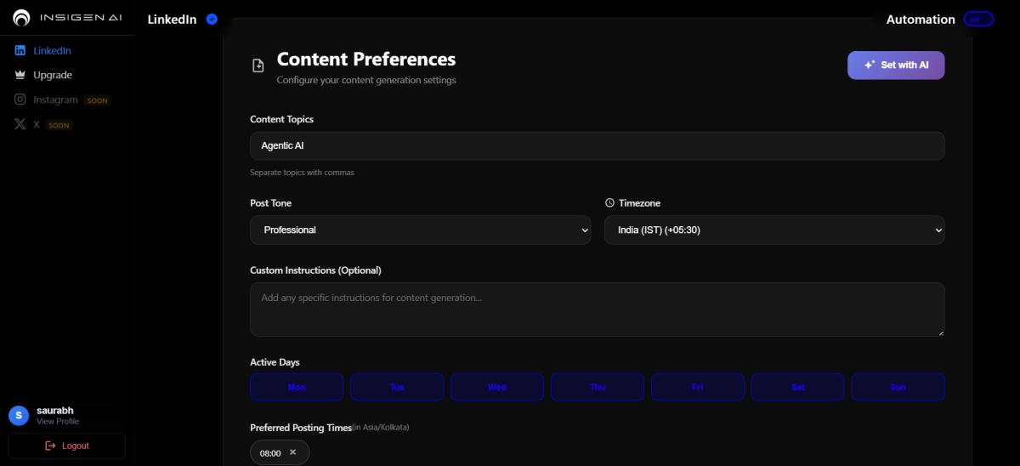
Task: Open LinkedIn in the sidebar
Action: [52, 51]
